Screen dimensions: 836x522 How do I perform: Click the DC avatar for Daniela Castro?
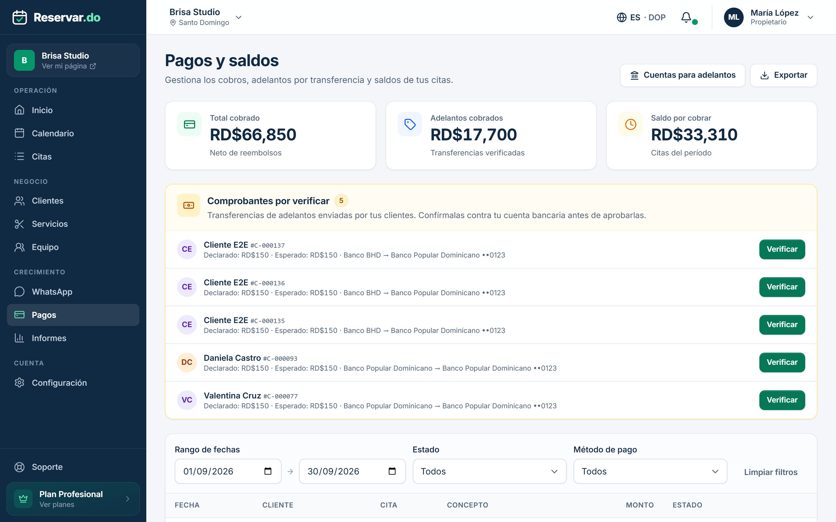187,362
